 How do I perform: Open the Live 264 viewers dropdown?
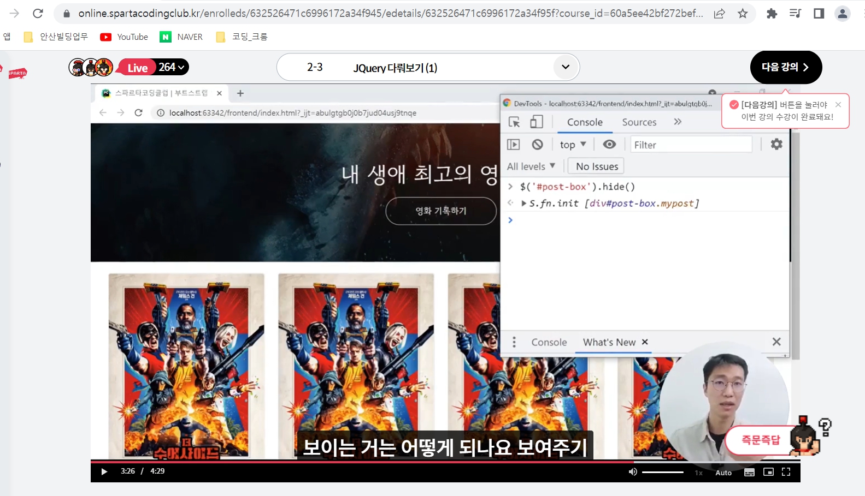(154, 67)
